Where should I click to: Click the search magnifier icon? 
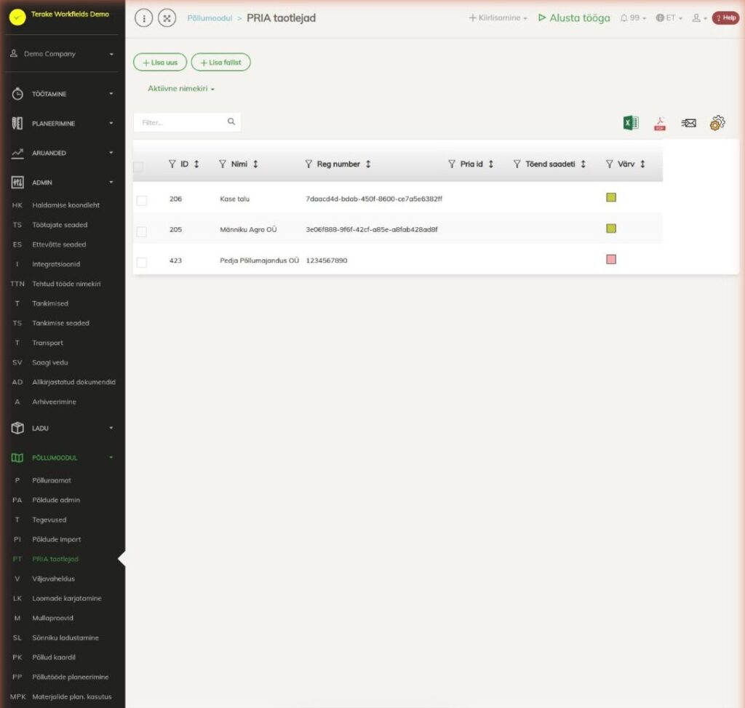coord(231,122)
